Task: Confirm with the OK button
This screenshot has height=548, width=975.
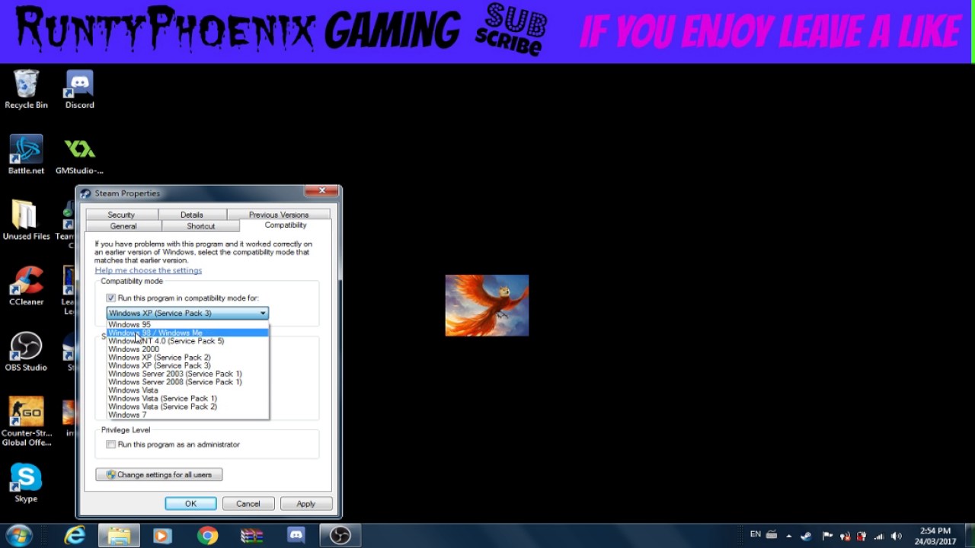Action: pos(190,503)
